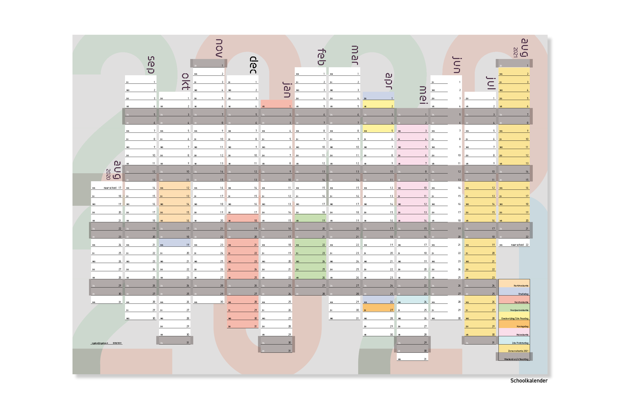
Task: Select the Voorjaarsvakantie legend swatch
Action: click(x=514, y=308)
